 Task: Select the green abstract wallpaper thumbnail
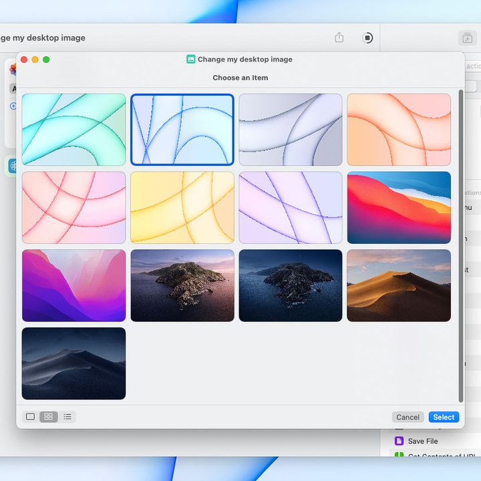[73, 130]
